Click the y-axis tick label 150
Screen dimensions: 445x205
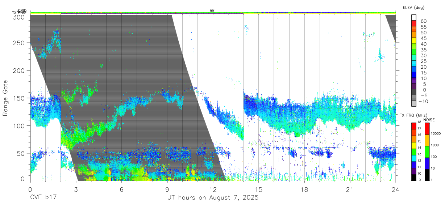tap(19, 98)
